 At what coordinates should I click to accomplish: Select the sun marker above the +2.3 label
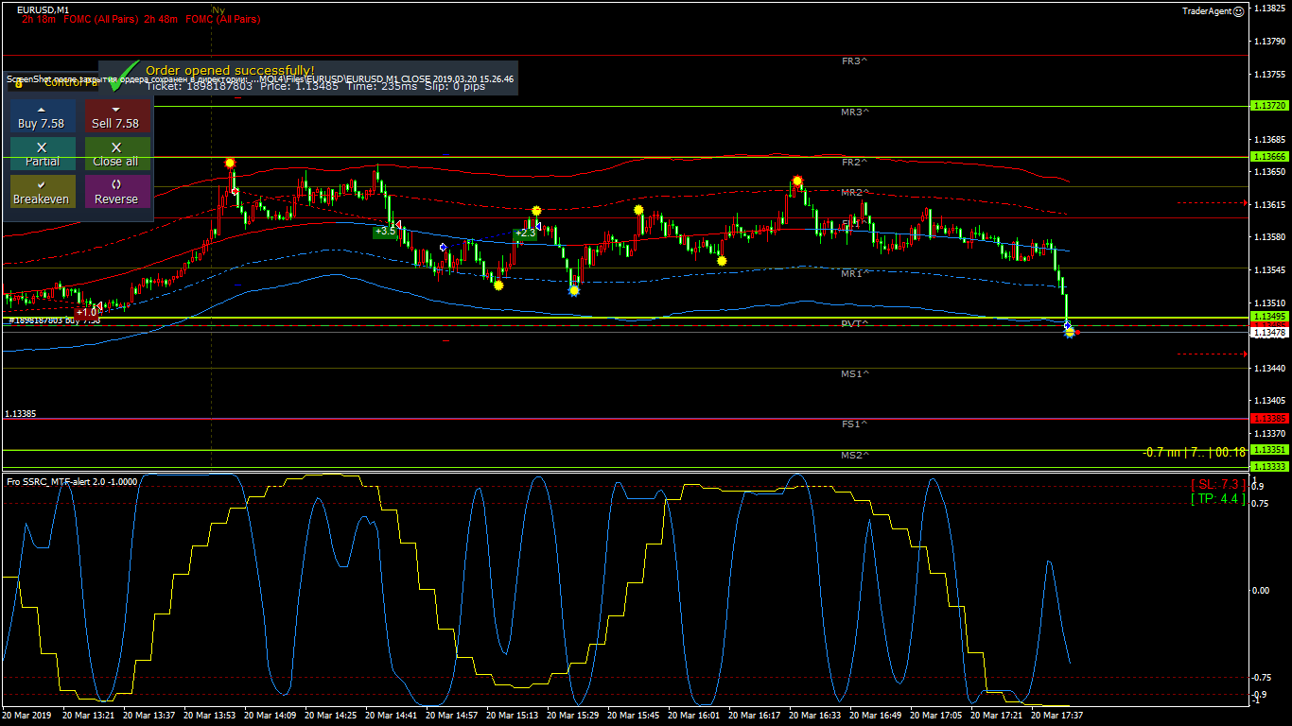(536, 211)
